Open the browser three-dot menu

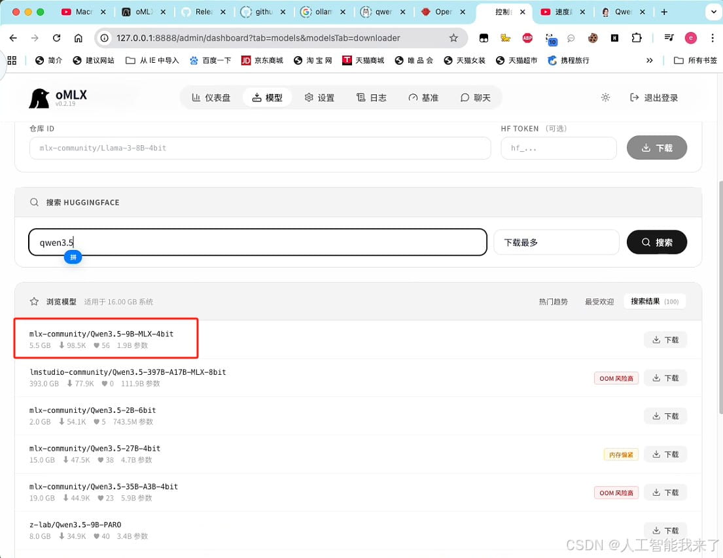pyautogui.click(x=713, y=38)
